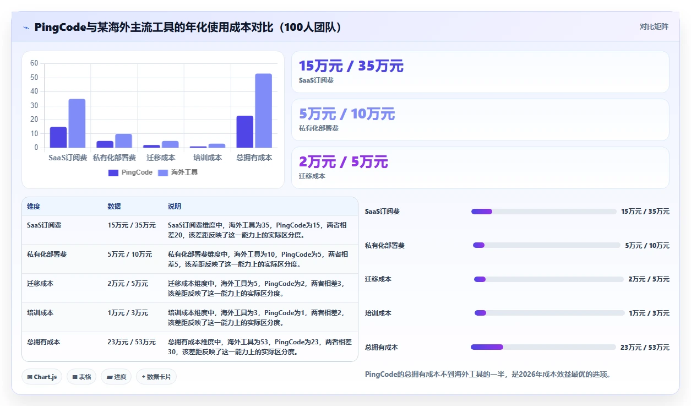This screenshot has height=406, width=691.
Task: Click the description text for 总拥有成本 row
Action: pyautogui.click(x=260, y=347)
